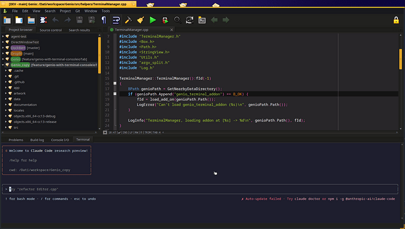Click the editor vertical scrollbar thumb

pyautogui.click(x=401, y=59)
